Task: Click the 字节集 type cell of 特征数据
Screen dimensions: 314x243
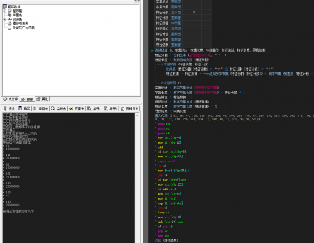Action: click(x=176, y=23)
